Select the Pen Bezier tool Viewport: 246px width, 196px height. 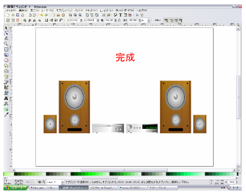[x=6, y=82]
